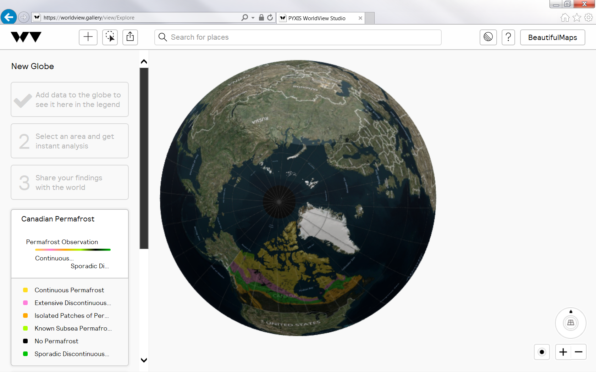The height and width of the screenshot is (372, 596).
Task: Open browser settings gear
Action: pyautogui.click(x=589, y=17)
